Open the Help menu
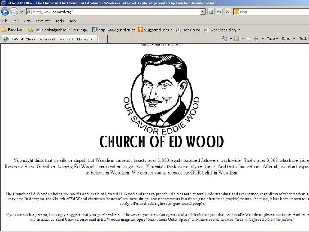 pyautogui.click(x=73, y=21)
